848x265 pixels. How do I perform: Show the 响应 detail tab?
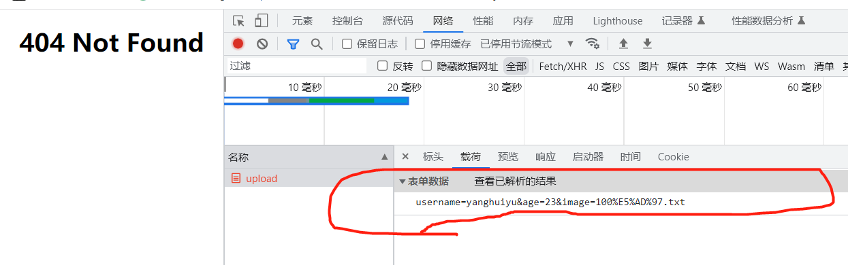point(546,156)
